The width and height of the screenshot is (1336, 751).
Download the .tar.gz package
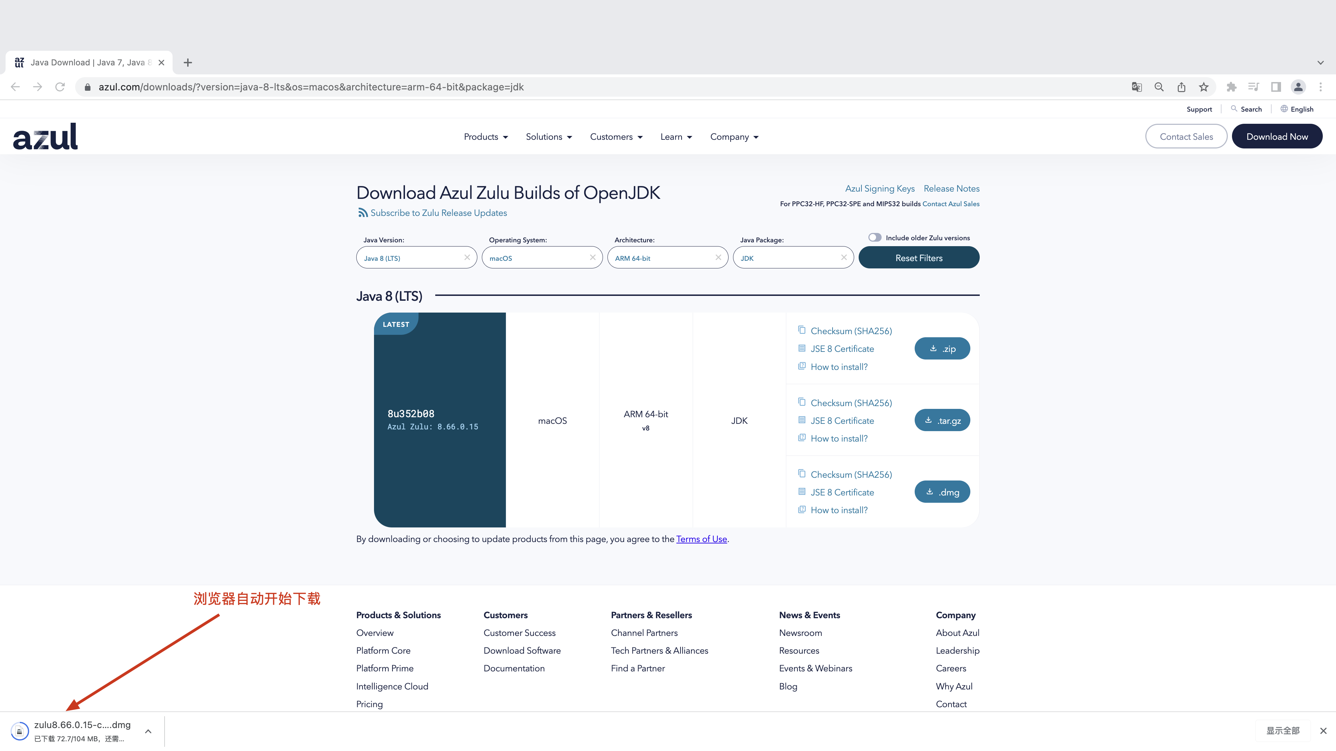(942, 420)
